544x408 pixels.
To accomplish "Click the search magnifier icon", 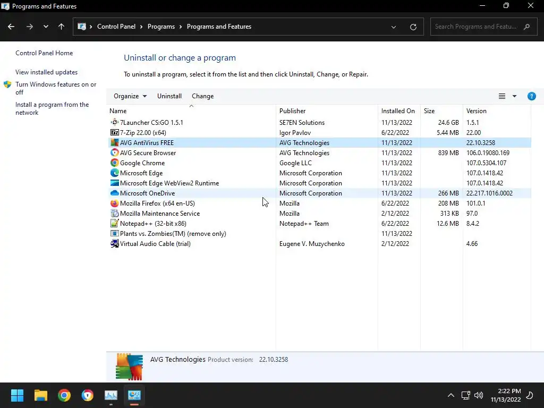I will click(526, 27).
